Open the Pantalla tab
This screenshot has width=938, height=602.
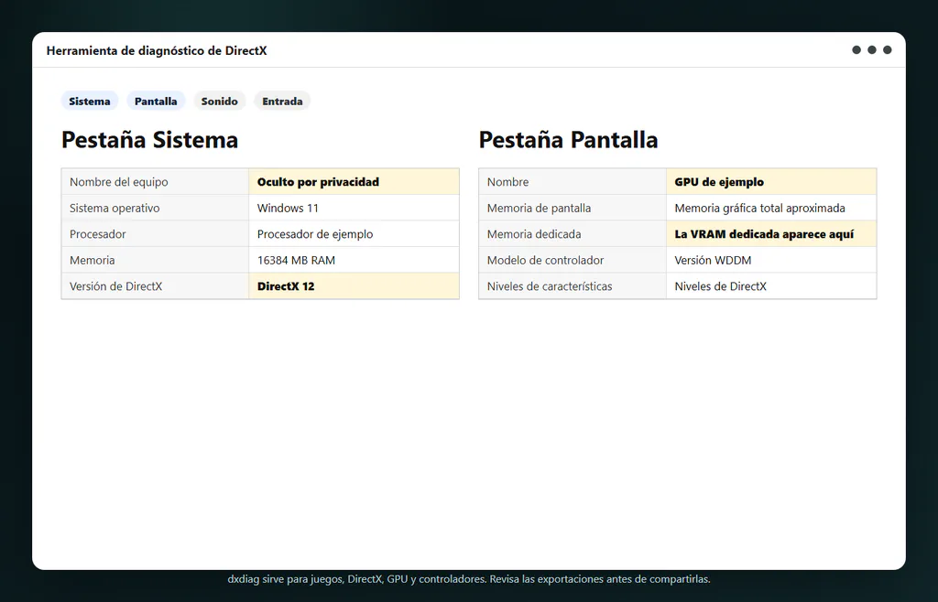pyautogui.click(x=156, y=101)
